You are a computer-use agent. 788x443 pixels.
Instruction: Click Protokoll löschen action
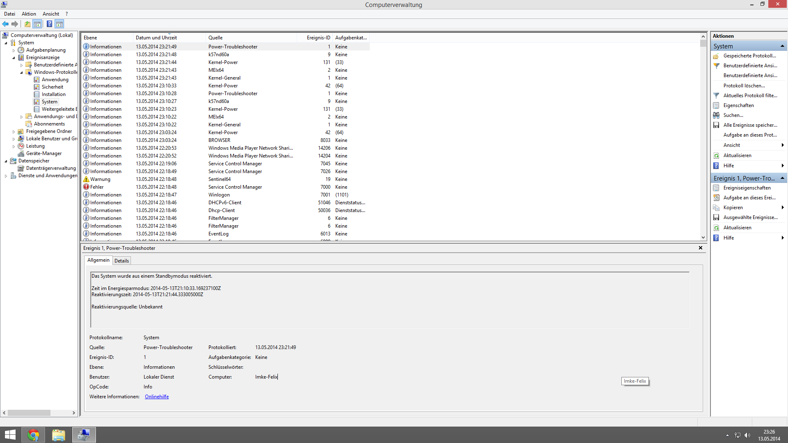click(x=744, y=86)
